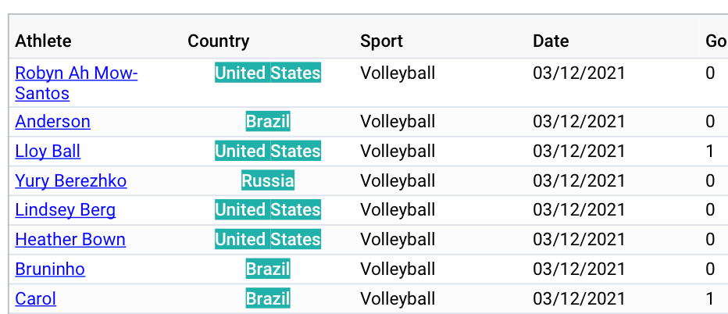Viewport: 728px width, 314px height.
Task: Sort by the Date column header
Action: point(551,41)
